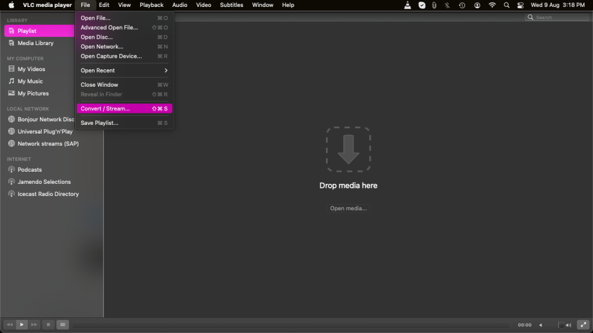593x333 pixels.
Task: Open the Subtitles menu
Action: pos(232,5)
